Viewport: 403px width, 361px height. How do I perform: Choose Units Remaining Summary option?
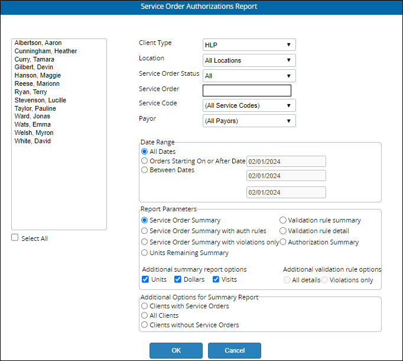click(x=144, y=253)
